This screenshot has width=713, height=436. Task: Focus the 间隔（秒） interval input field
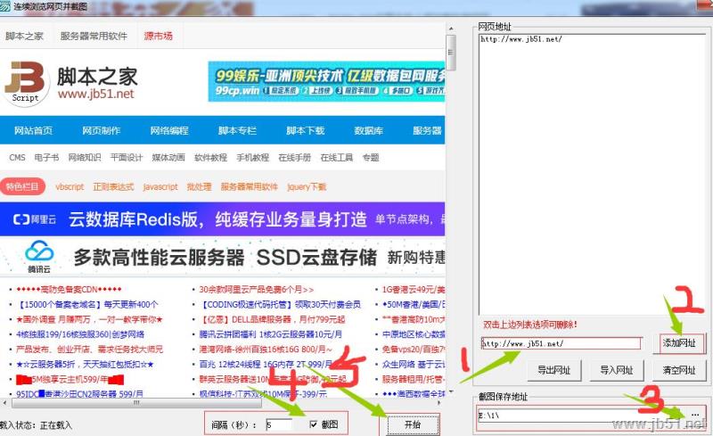pyautogui.click(x=279, y=424)
